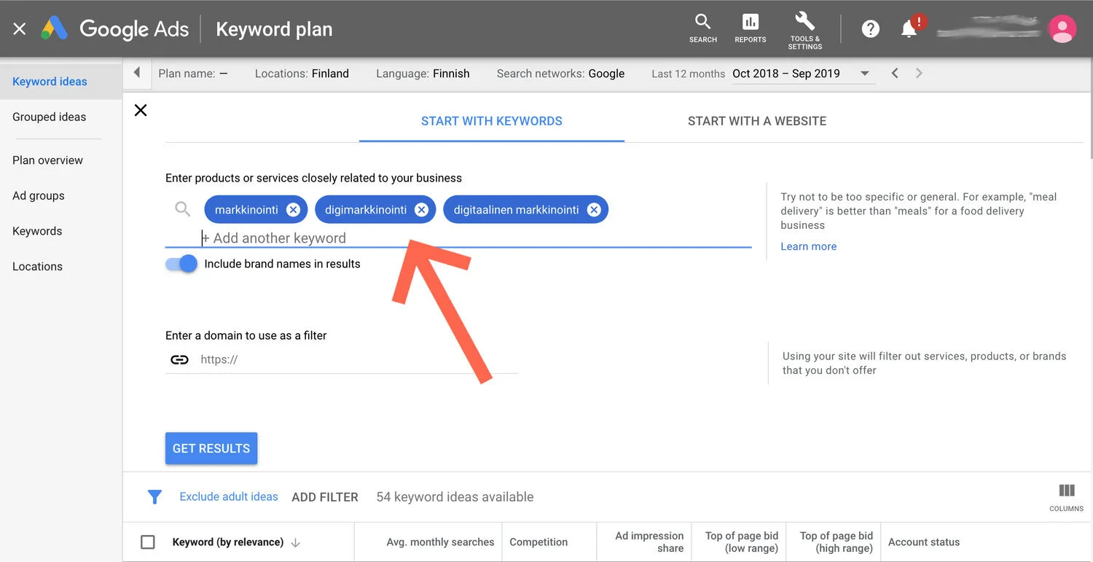Image resolution: width=1093 pixels, height=562 pixels.
Task: Open the account avatar icon
Action: point(1062,29)
